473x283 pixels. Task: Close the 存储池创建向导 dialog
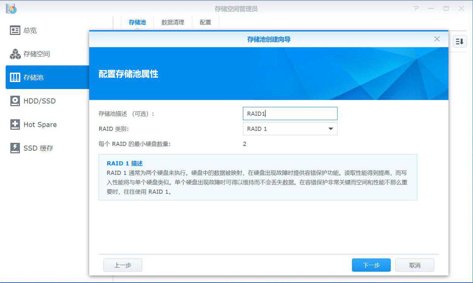point(437,39)
